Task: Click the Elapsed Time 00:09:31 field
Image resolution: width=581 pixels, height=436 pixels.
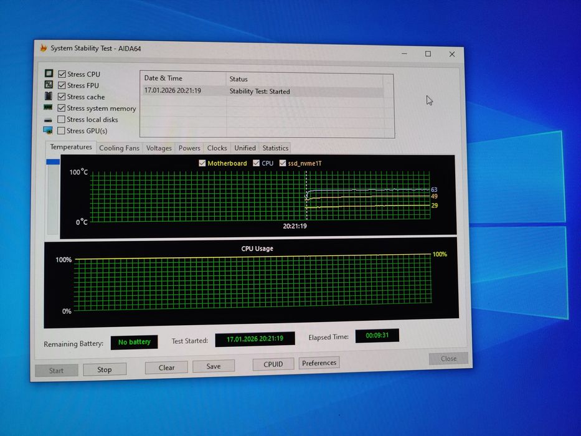Action: 377,336
